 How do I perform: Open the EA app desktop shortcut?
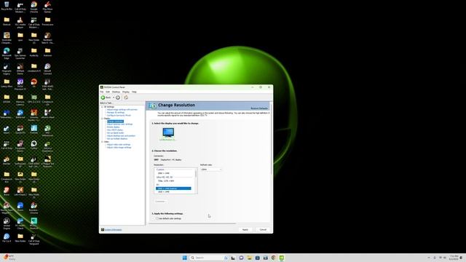point(34,83)
